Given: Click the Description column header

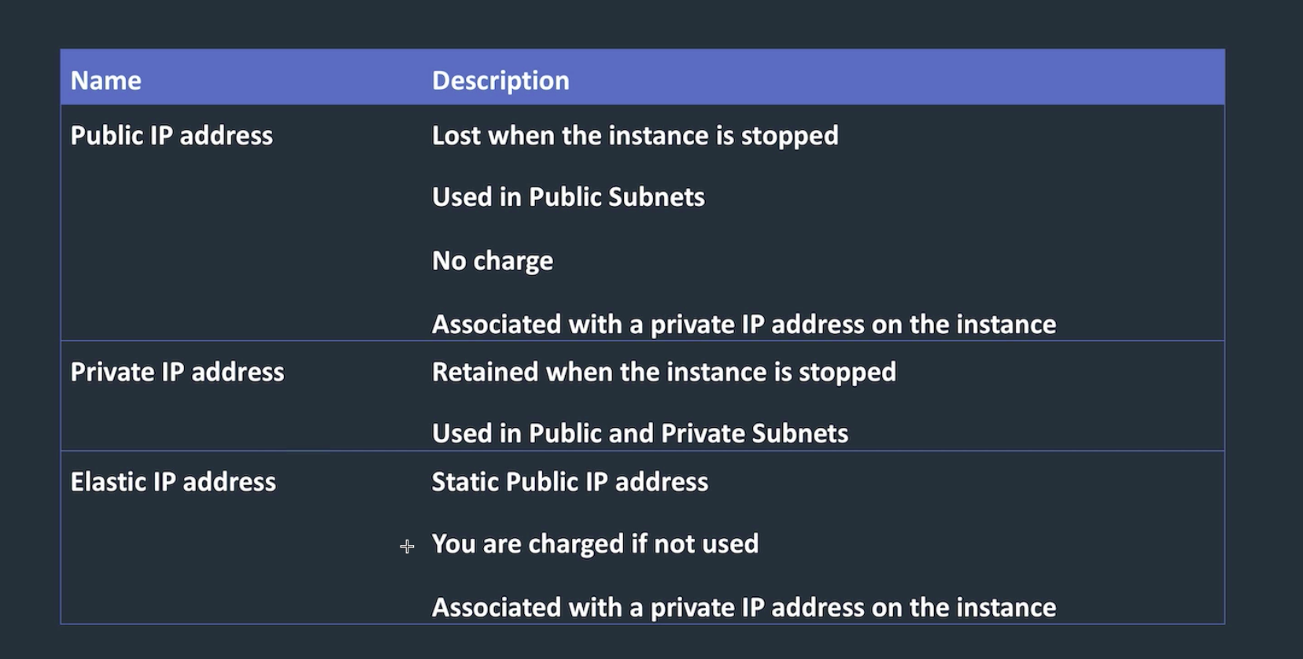Looking at the screenshot, I should pos(500,80).
